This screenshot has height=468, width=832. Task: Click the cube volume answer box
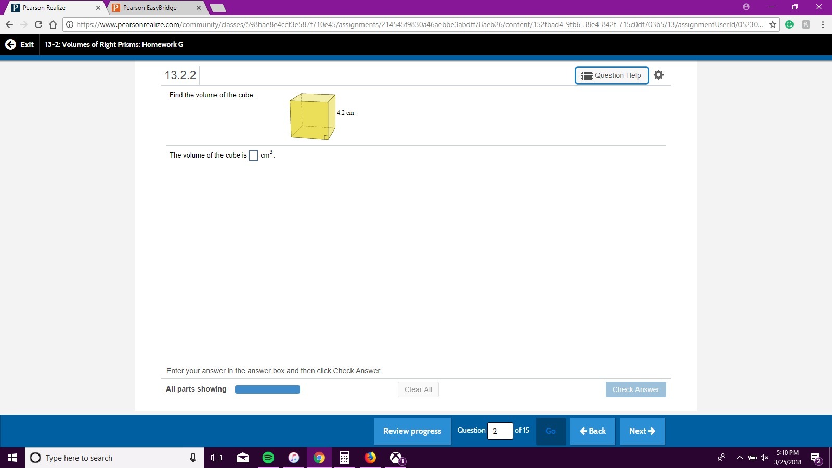coord(254,155)
